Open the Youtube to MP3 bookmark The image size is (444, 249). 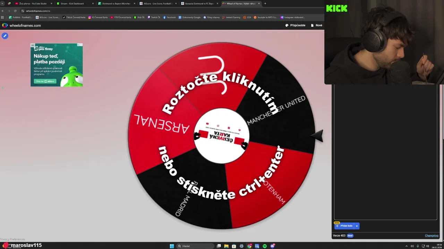(x=265, y=17)
